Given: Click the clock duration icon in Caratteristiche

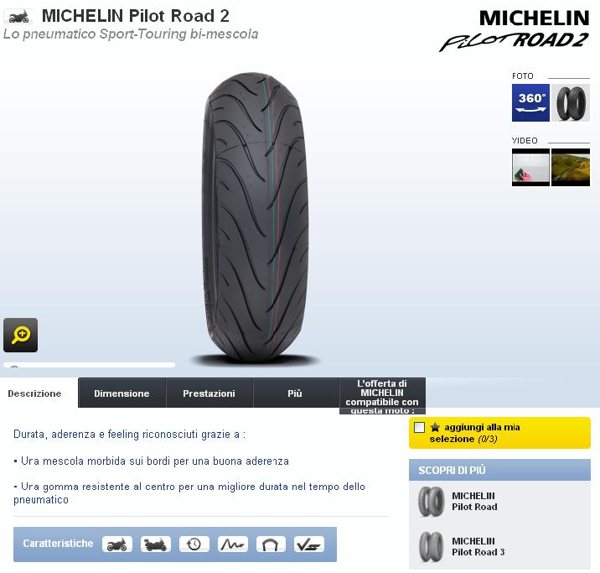Looking at the screenshot, I should (194, 544).
